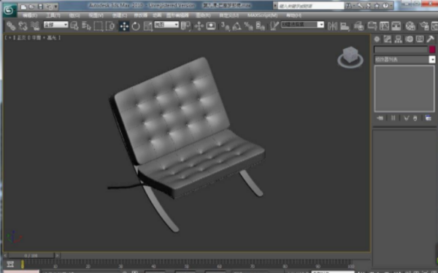Click the 3ds Max application button

coord(9,10)
